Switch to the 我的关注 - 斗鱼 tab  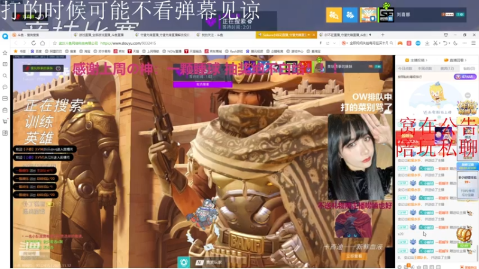[x=225, y=35]
